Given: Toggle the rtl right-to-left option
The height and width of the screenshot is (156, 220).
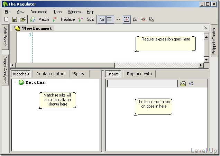Looking at the screenshot, I should click(135, 19).
